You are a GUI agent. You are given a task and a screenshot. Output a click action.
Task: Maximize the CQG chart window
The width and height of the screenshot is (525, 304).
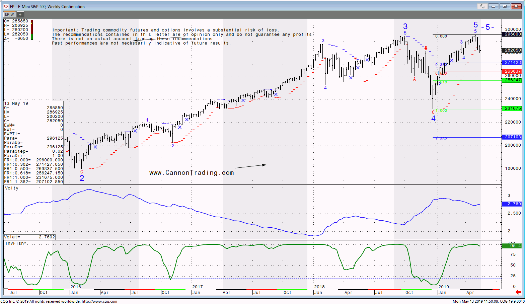505,6
